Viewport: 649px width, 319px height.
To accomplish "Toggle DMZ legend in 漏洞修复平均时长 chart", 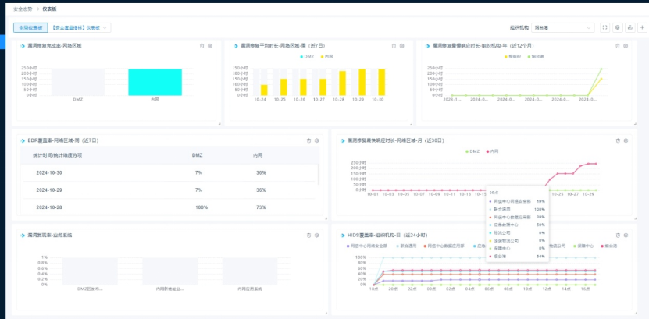I will (307, 57).
